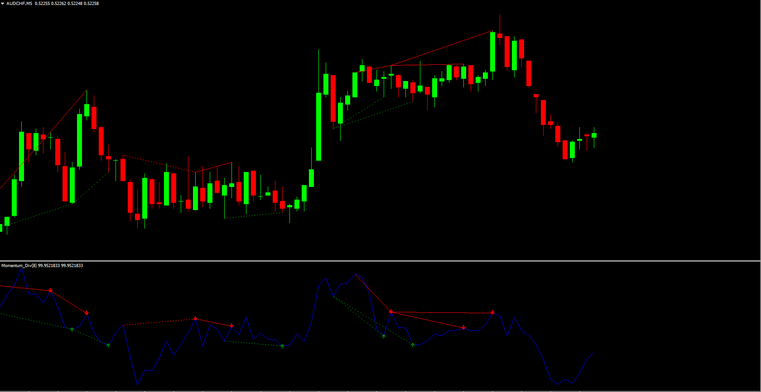Click the OHLC price values in chart header
The width and height of the screenshot is (761, 392).
[67, 4]
